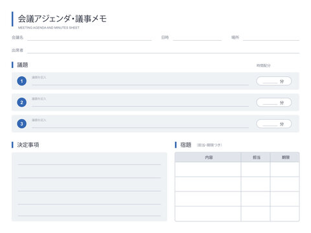Click the 分 time box for agenda 3
Screen dimensions: 311x233
coord(274,124)
